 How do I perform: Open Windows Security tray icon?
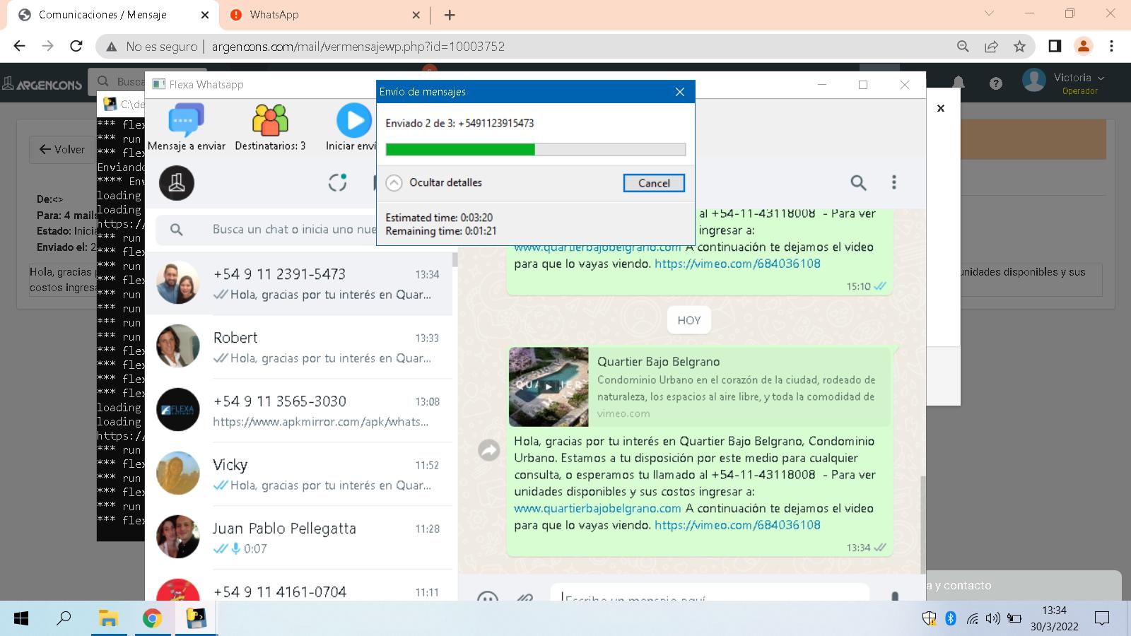click(929, 619)
